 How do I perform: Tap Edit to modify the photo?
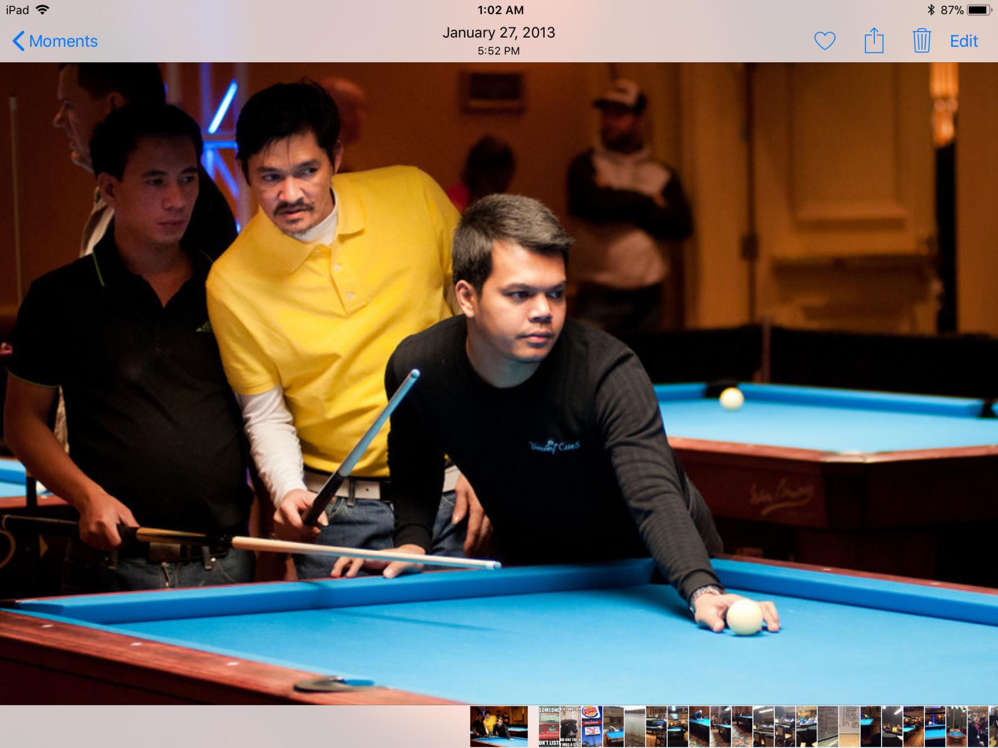pyautogui.click(x=964, y=41)
